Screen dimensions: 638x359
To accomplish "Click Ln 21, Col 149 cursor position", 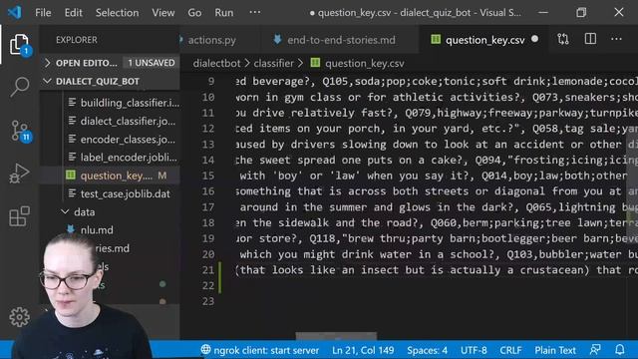I will (363, 350).
